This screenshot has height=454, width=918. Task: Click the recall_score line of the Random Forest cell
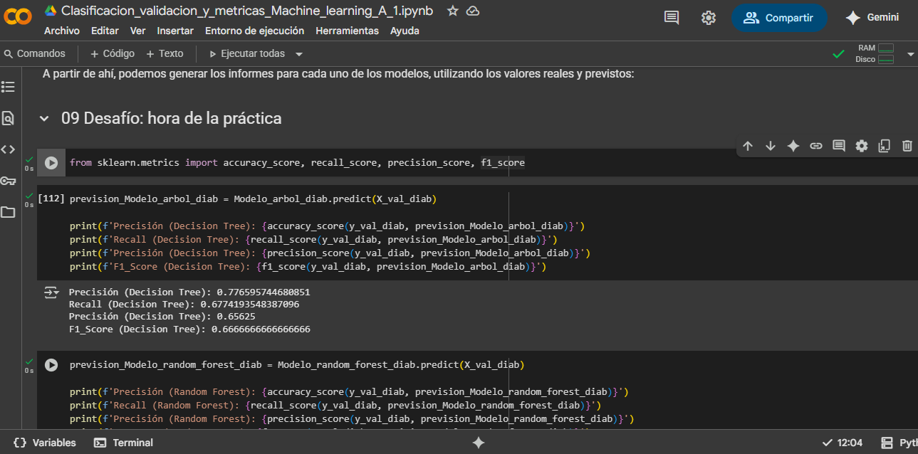point(335,406)
